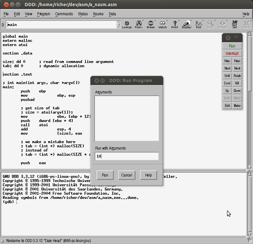Expand the Print button dropdown arrow
Image resolution: width=253 pixels, height=244 pixels.
click(x=179, y=21)
